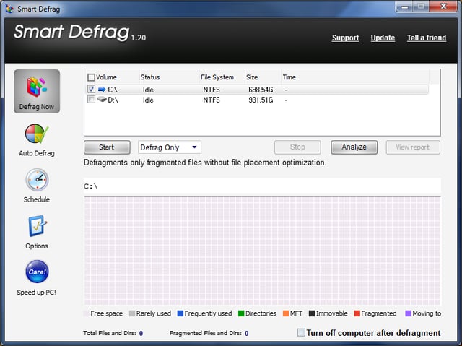This screenshot has height=346, width=462.
Task: Click the File System column header
Action: click(217, 77)
